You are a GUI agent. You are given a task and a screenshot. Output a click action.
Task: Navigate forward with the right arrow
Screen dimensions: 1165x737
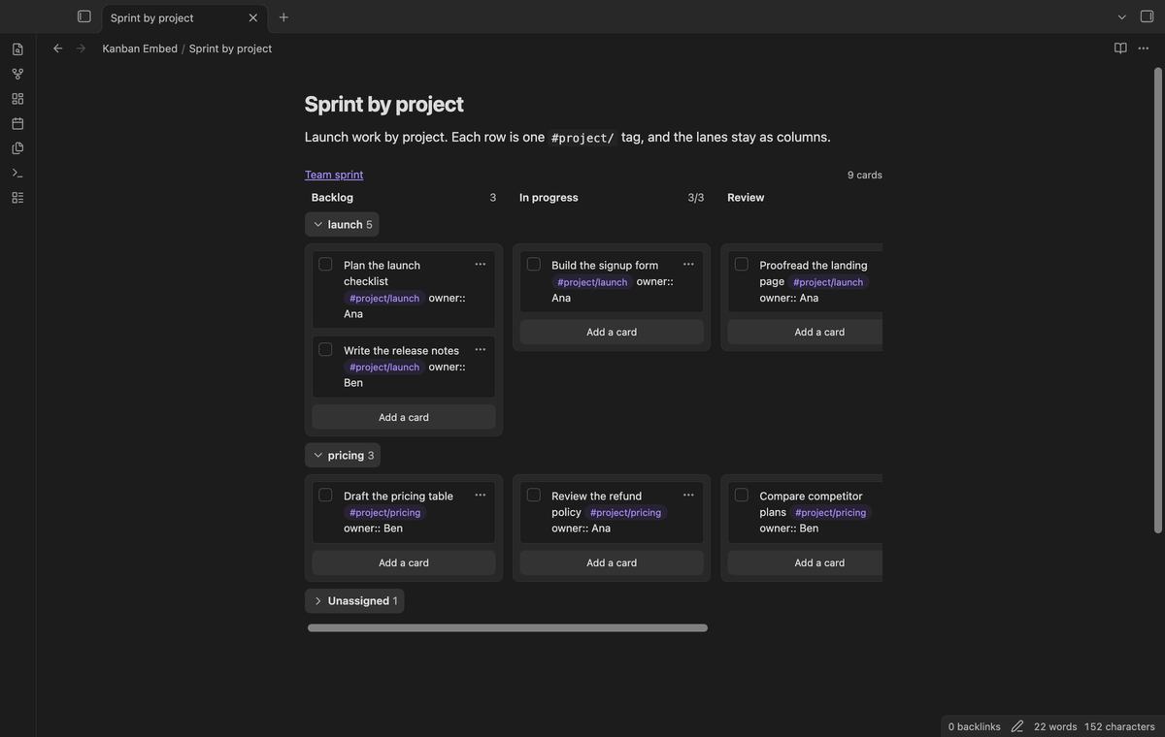pyautogui.click(x=81, y=48)
